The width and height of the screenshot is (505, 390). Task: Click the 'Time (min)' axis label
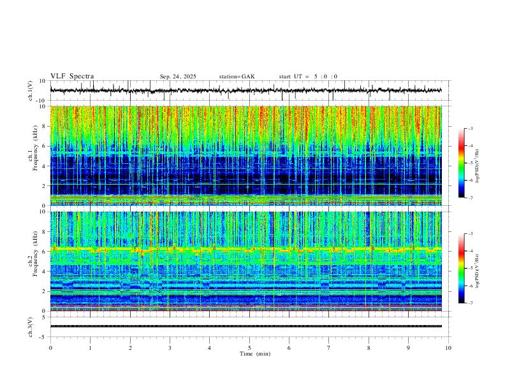point(255,354)
